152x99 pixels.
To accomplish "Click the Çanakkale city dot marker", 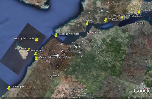I will pos(88,33).
